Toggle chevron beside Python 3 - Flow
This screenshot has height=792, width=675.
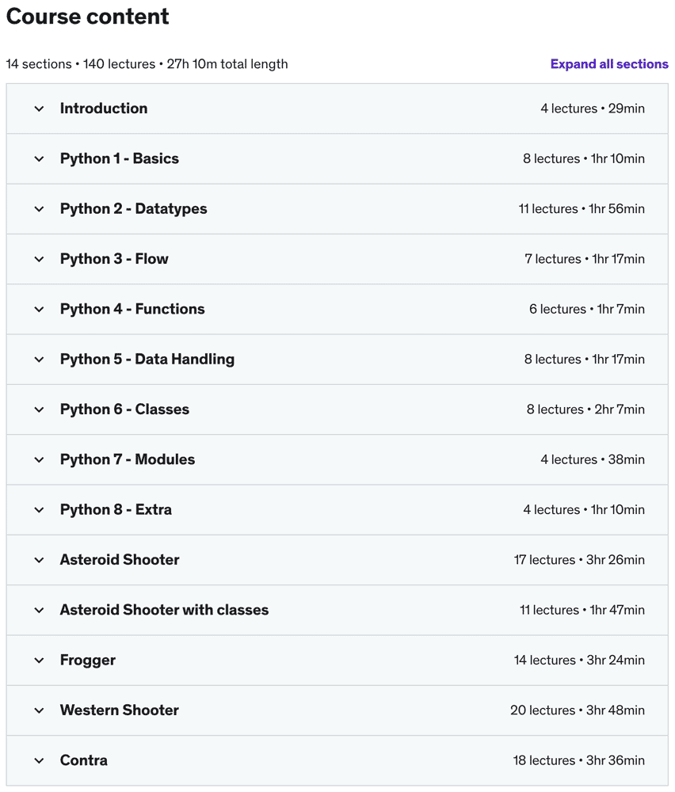pos(39,259)
